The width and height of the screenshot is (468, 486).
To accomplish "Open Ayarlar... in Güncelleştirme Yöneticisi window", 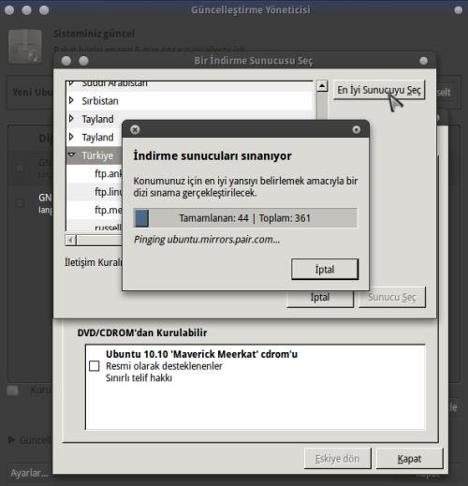I will [29, 473].
